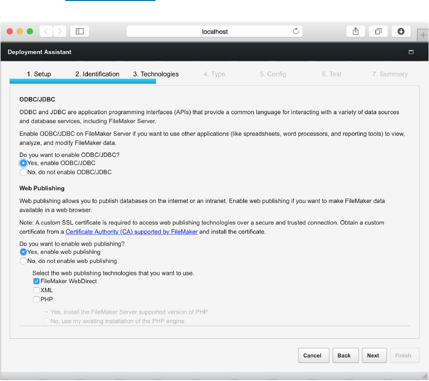Uncheck FileMaker WebDirect
429x381 pixels.
point(36,281)
